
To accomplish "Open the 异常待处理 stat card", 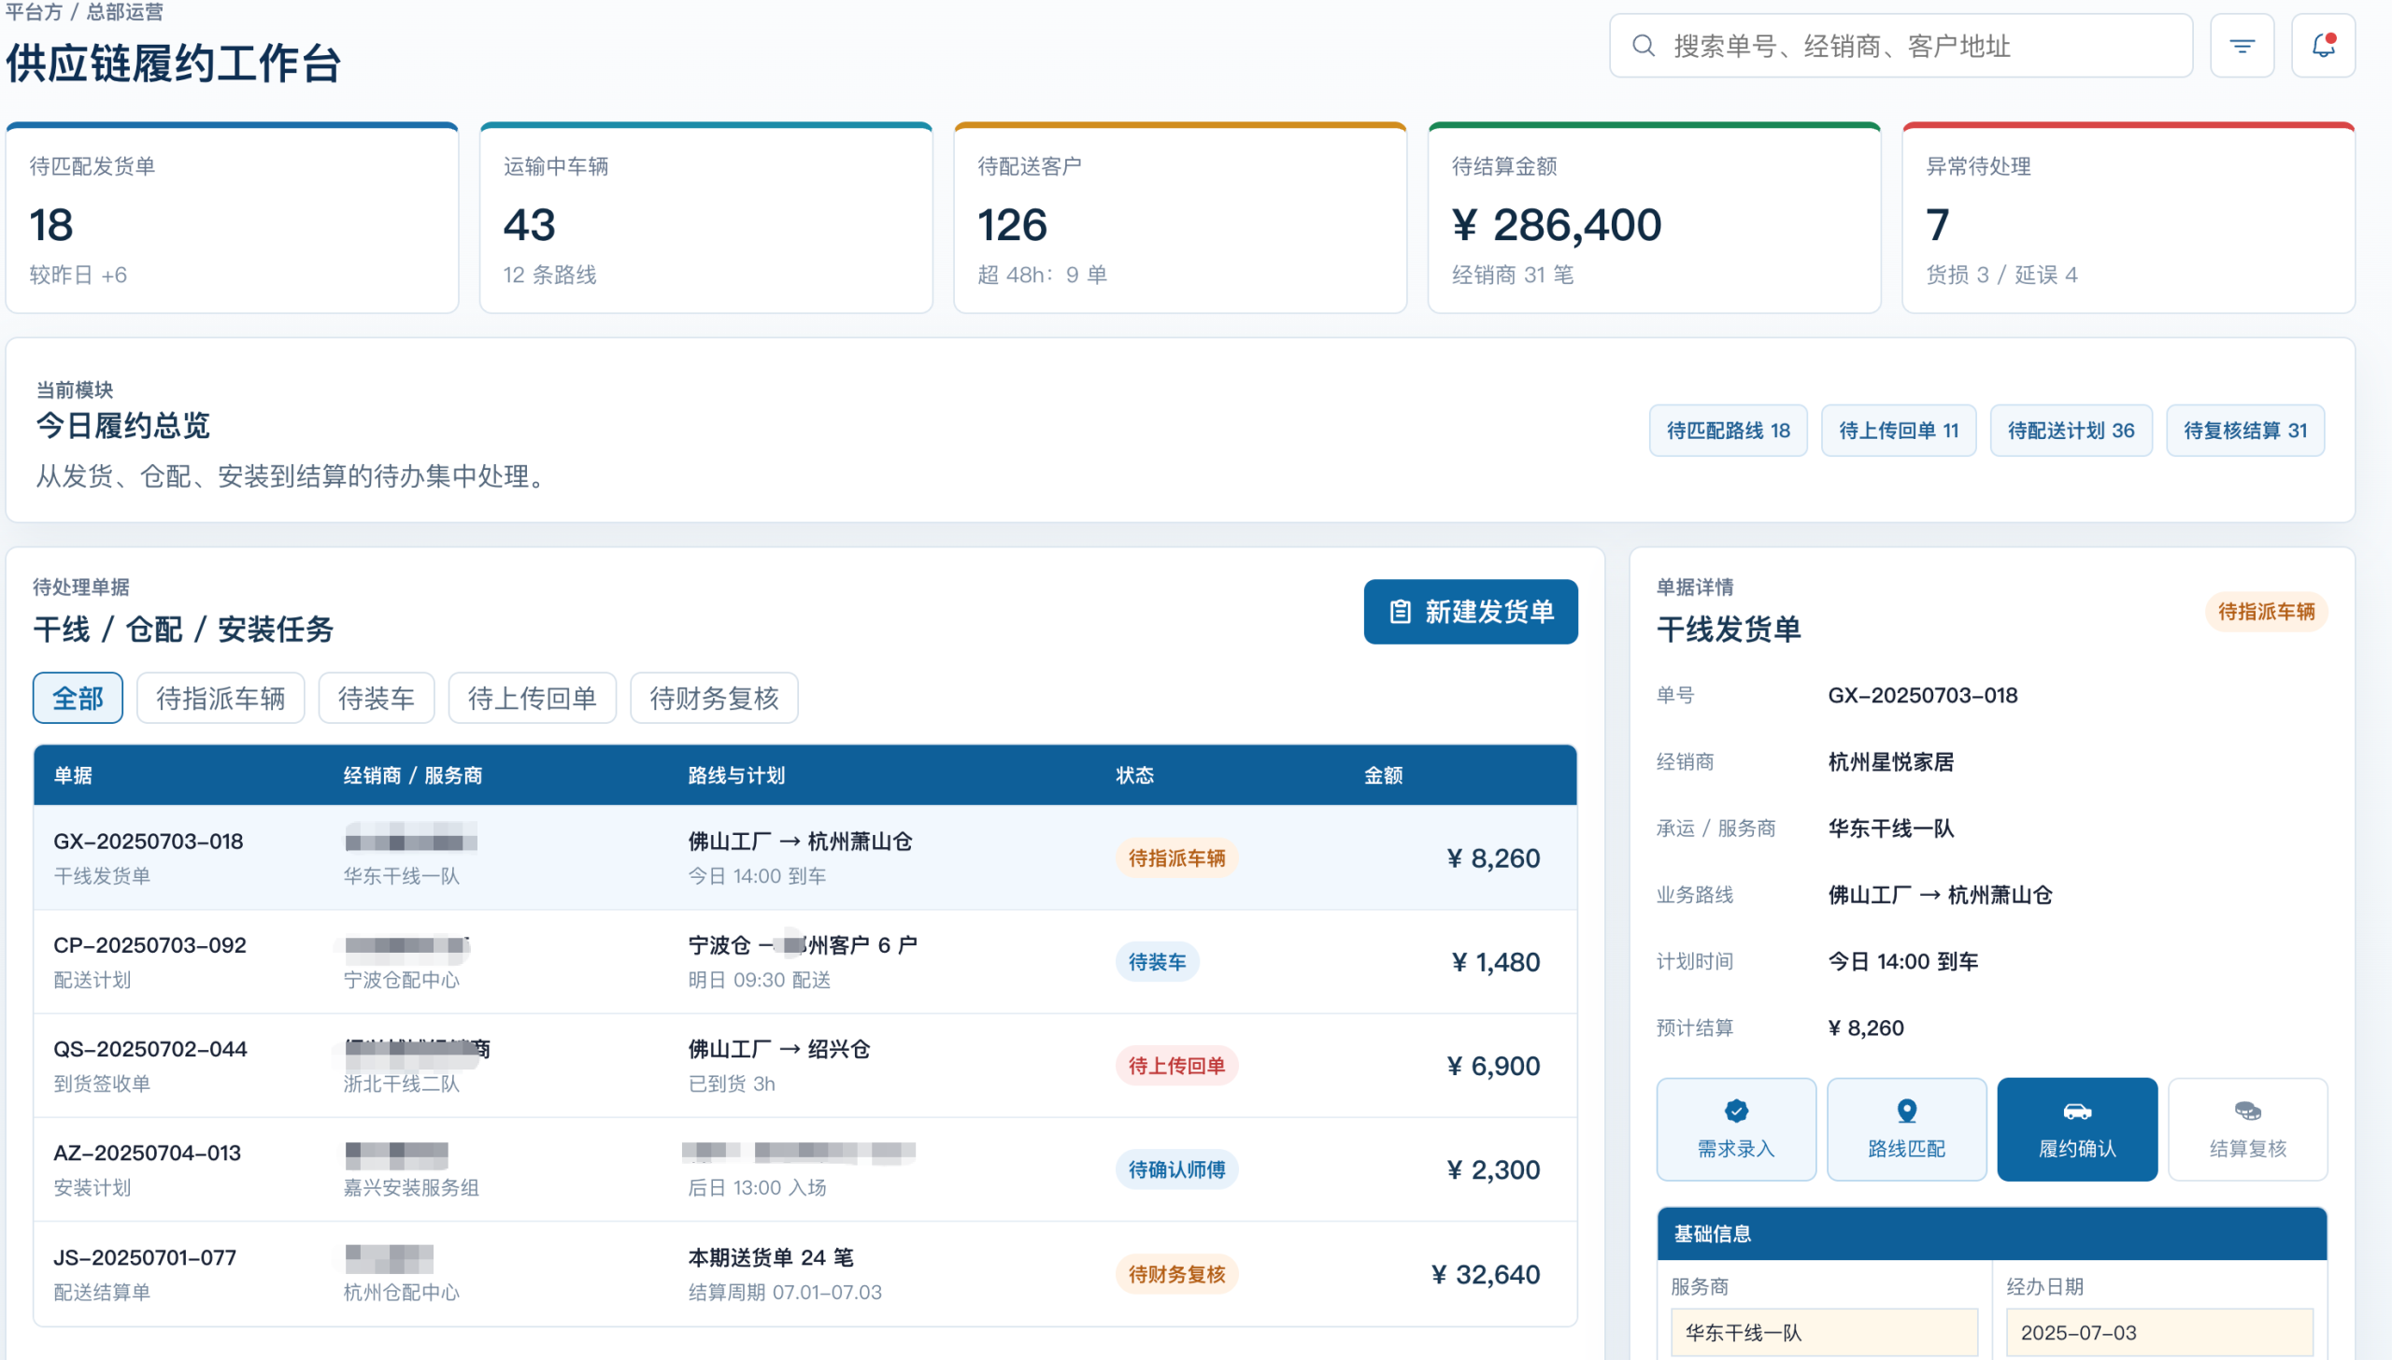I will [2129, 218].
